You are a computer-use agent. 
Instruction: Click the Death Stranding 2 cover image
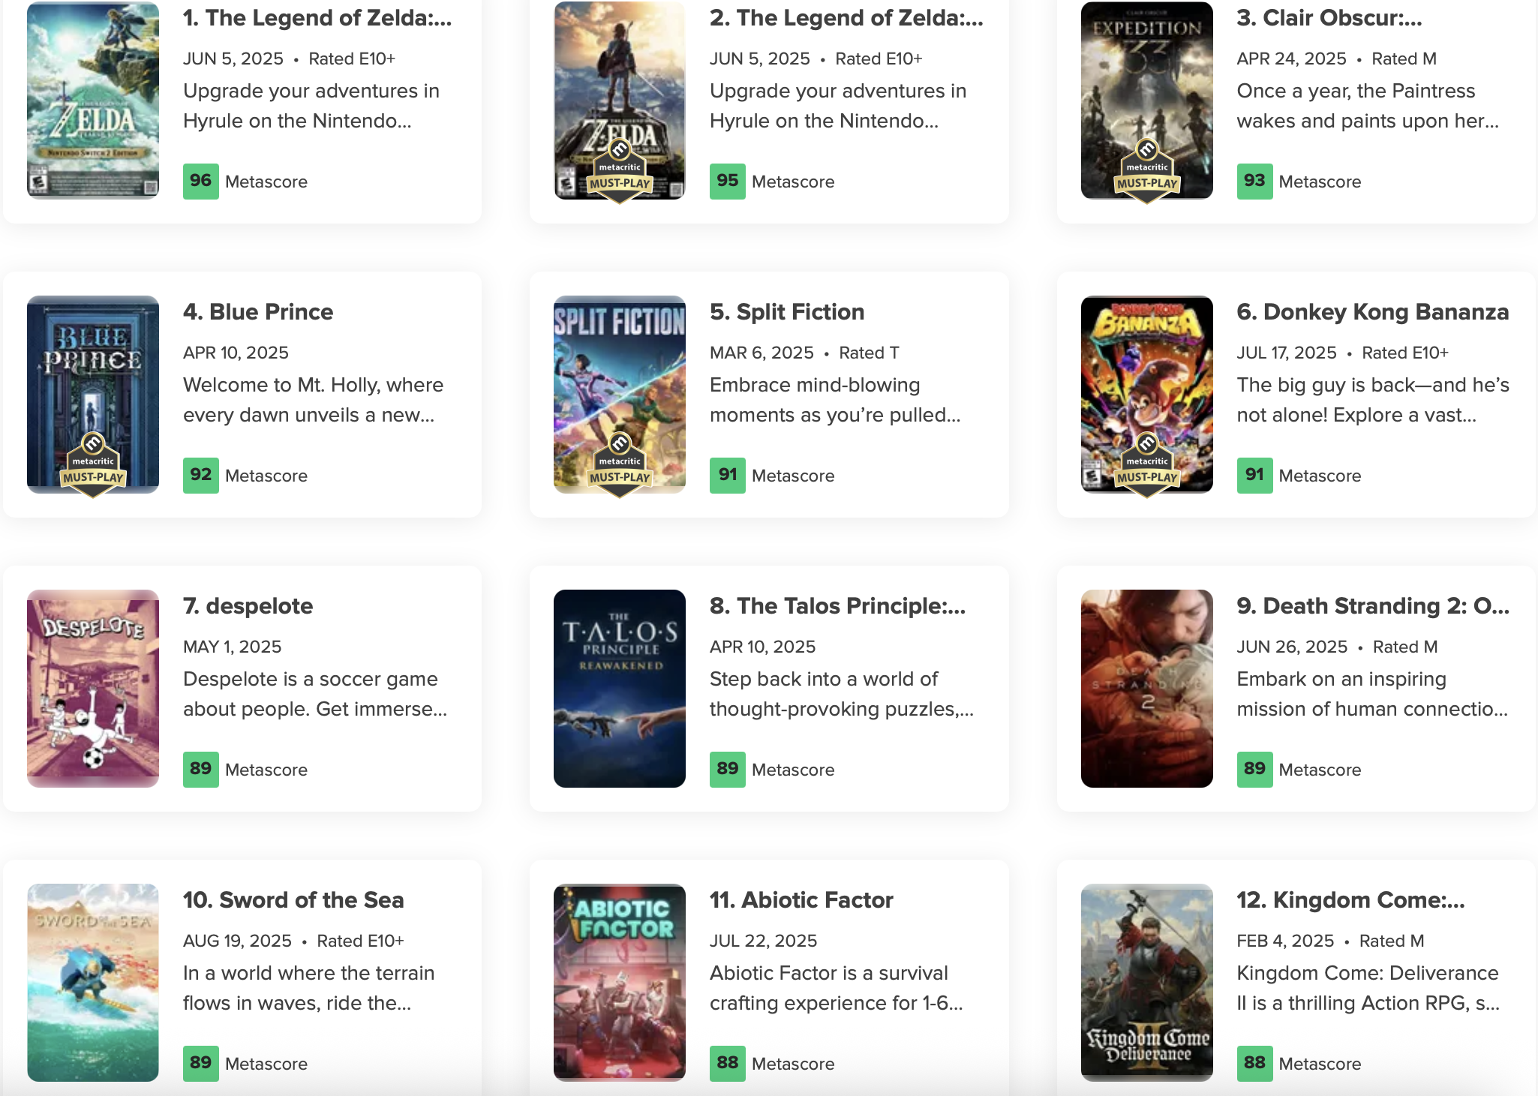tap(1146, 688)
